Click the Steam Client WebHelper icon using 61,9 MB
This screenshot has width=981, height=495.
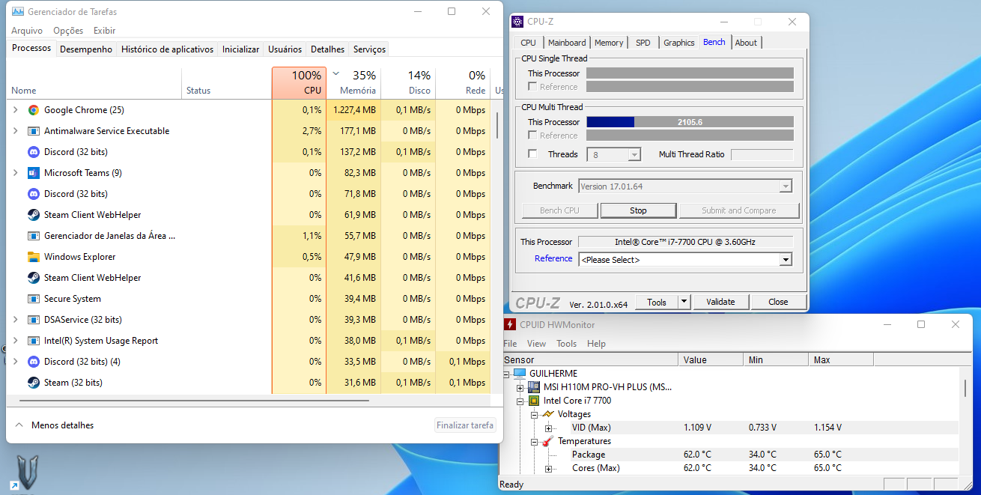(x=33, y=215)
